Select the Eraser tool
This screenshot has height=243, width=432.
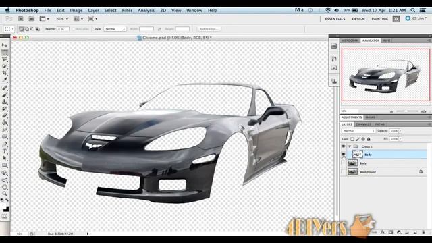pyautogui.click(x=5, y=115)
